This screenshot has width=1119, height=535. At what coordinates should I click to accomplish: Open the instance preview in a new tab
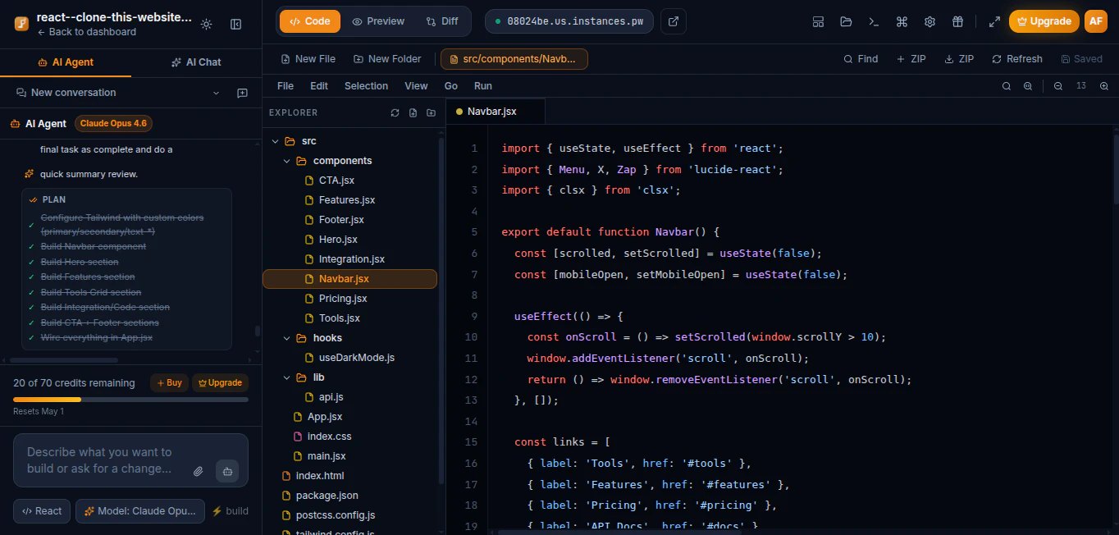tap(673, 21)
